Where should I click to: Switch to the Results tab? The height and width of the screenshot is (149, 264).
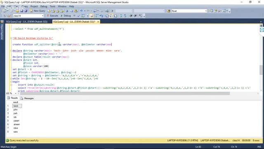click(12, 98)
